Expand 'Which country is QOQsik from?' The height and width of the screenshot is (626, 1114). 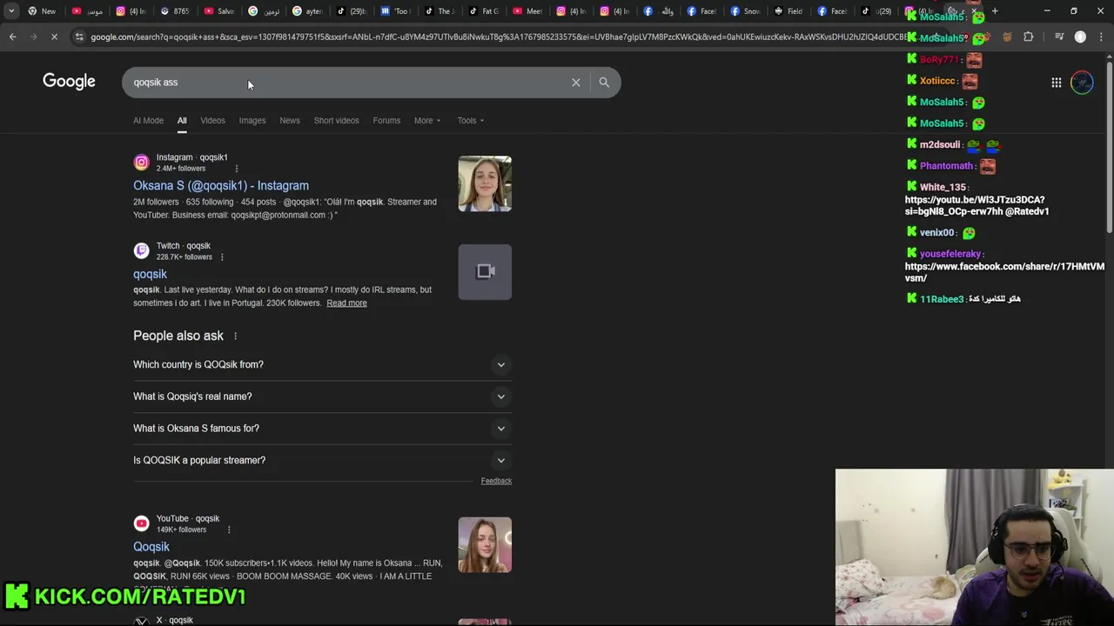tap(322, 364)
